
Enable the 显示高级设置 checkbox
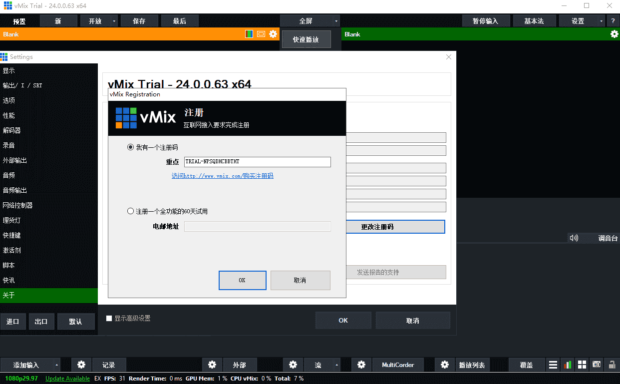109,318
